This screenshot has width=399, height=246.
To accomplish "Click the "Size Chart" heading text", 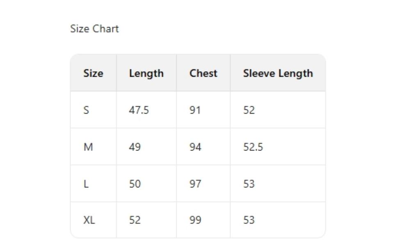I will (x=94, y=29).
